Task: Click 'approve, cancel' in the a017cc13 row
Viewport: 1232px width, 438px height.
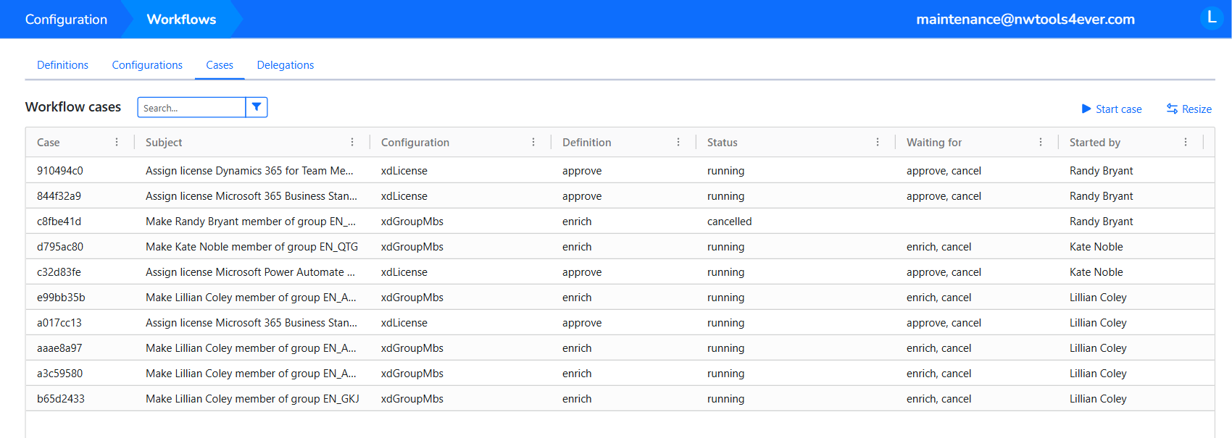Action: (x=944, y=323)
